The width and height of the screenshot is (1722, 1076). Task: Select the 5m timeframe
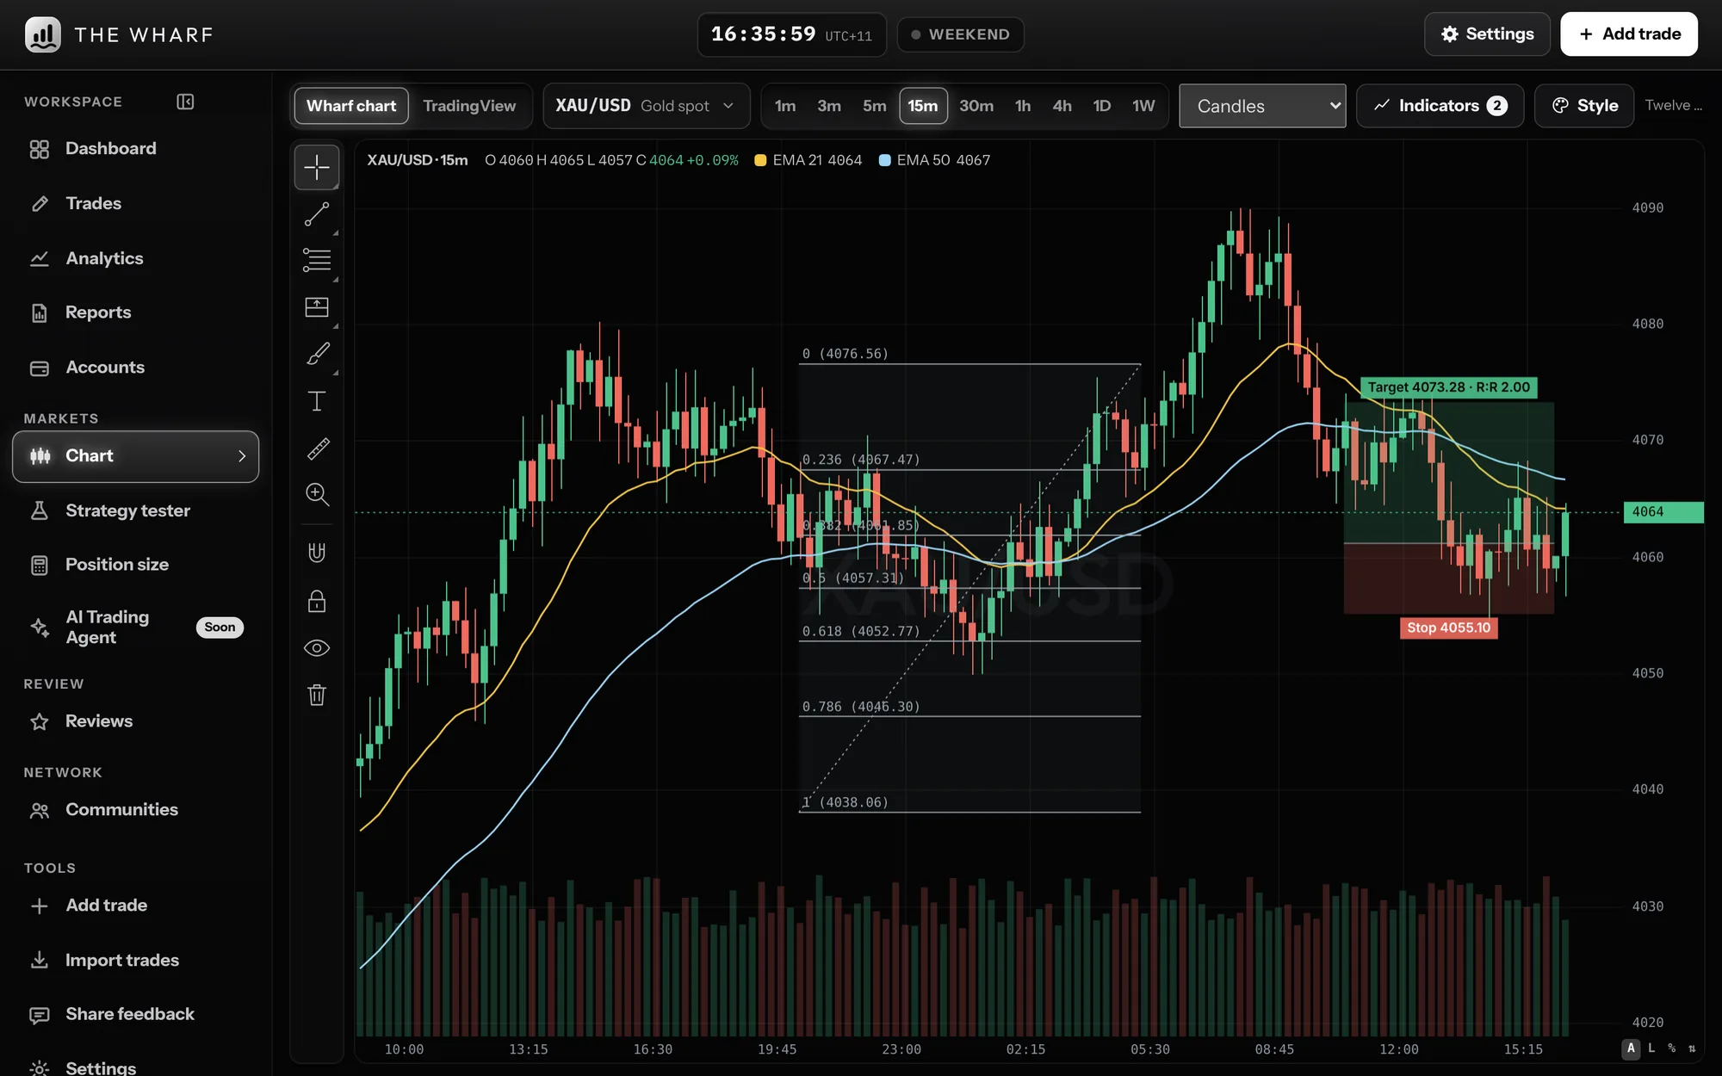(875, 106)
